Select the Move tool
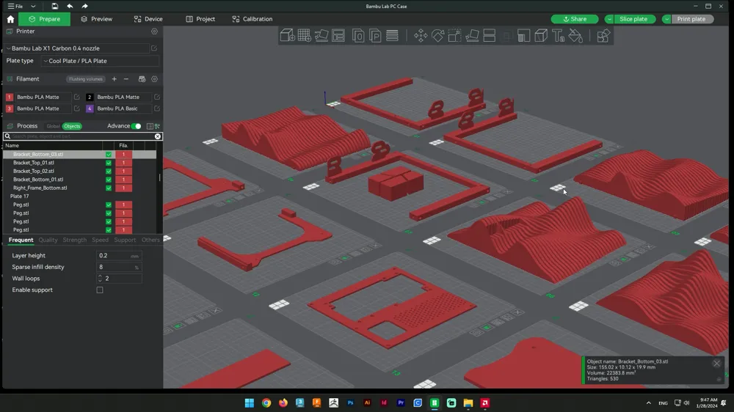 [421, 35]
